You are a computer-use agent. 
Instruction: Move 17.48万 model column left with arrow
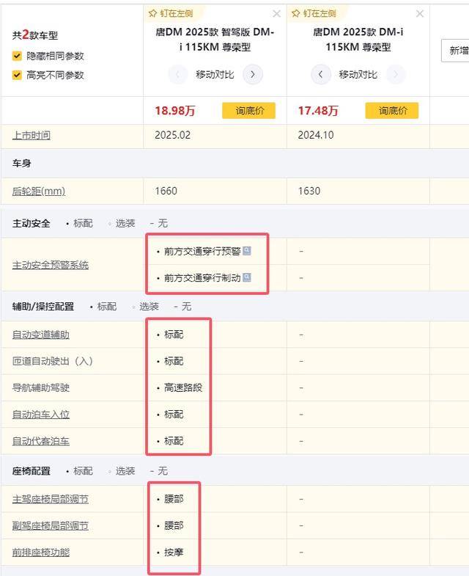[321, 75]
